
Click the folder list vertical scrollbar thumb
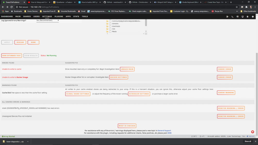point(146,23)
